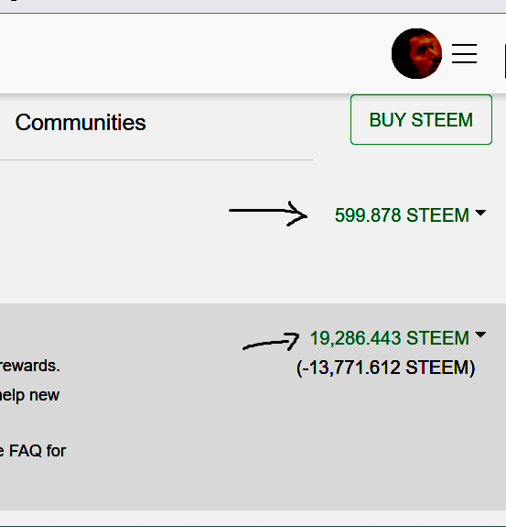The image size is (506, 527).
Task: Click the BUY STEEM button
Action: pos(421,120)
